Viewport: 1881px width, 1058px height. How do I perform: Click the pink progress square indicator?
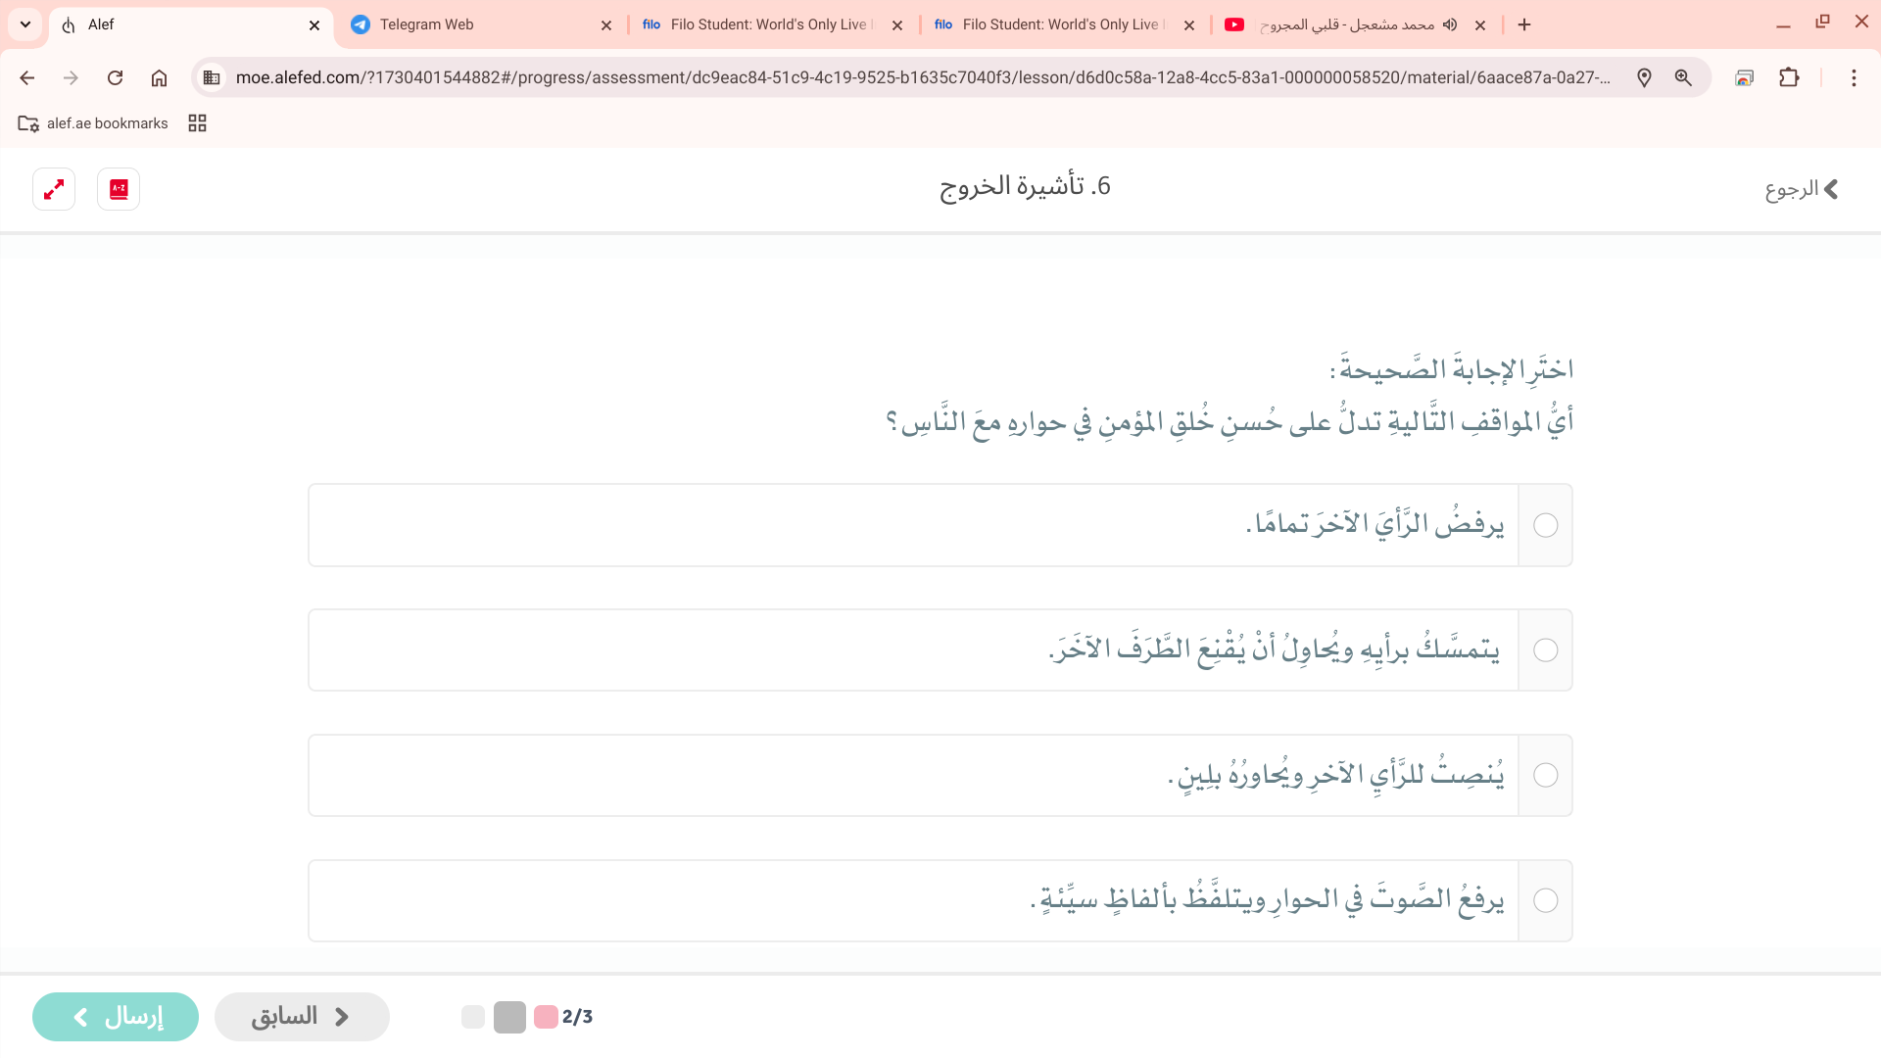coord(546,1017)
